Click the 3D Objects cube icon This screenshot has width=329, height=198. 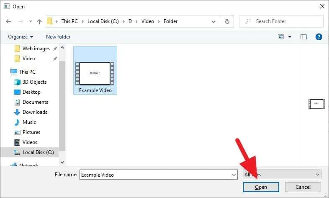17,82
